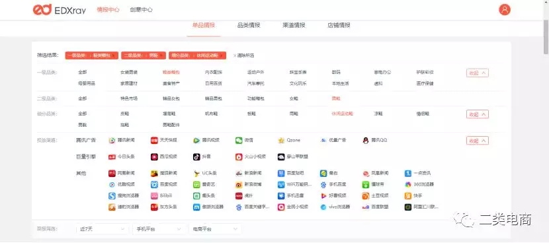
Task: Select the 网易新闻 channel icon
Action: tap(112, 174)
